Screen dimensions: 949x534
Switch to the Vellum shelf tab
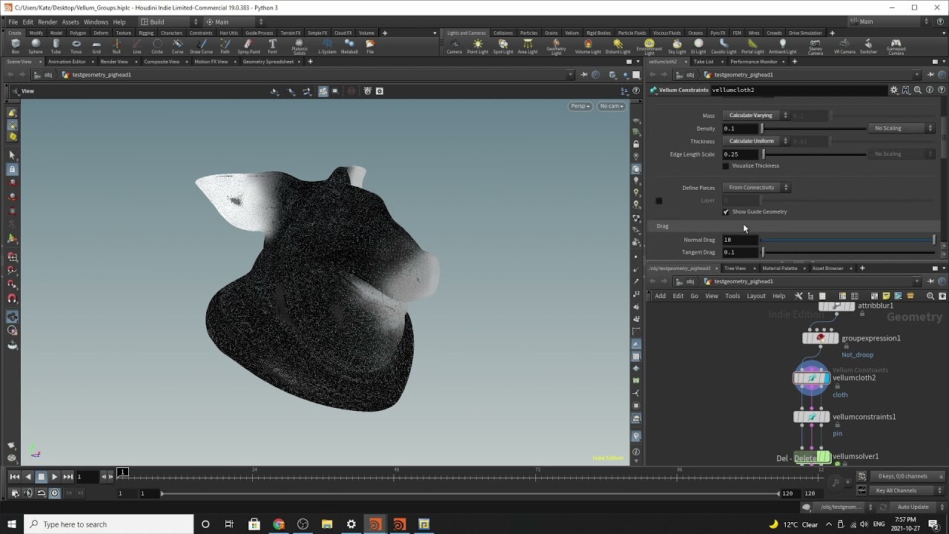click(x=571, y=33)
